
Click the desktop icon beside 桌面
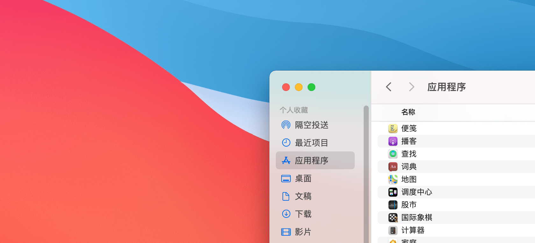[286, 178]
